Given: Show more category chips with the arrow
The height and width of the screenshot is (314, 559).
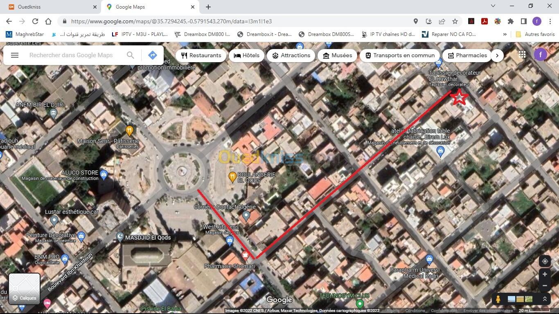Looking at the screenshot, I should coord(497,55).
